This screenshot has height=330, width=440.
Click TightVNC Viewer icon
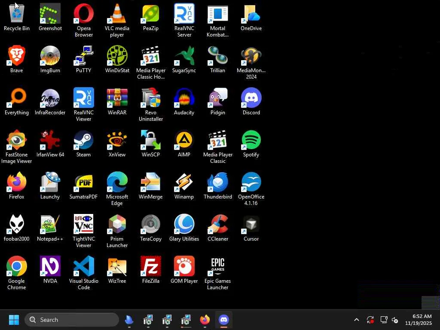coord(84,223)
